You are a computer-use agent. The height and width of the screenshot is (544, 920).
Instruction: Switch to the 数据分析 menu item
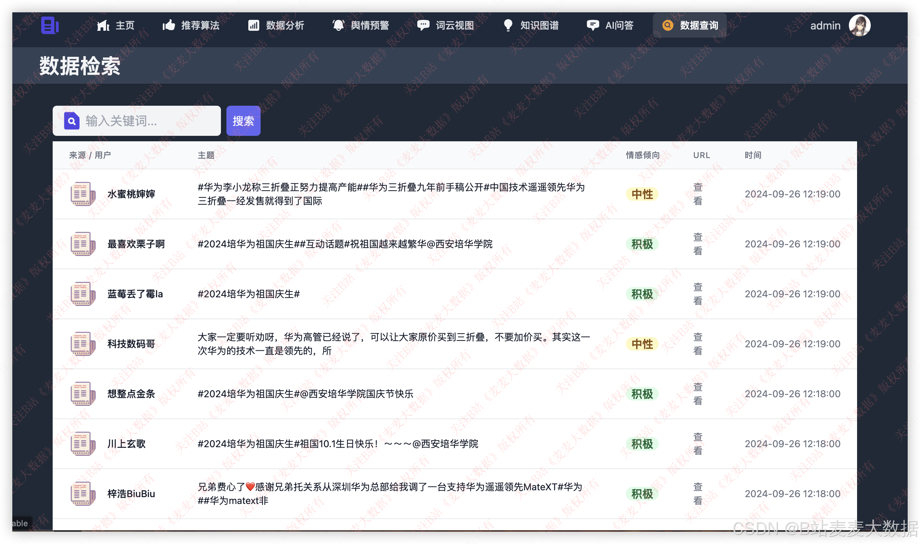click(284, 25)
